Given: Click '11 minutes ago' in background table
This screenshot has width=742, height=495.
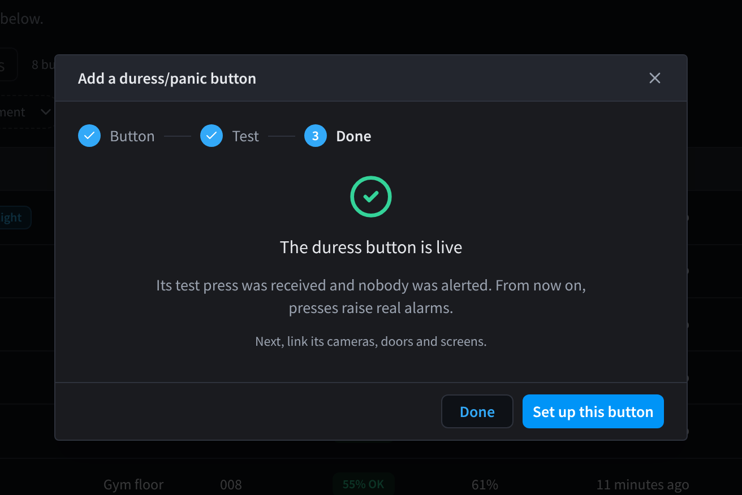Looking at the screenshot, I should (642, 485).
